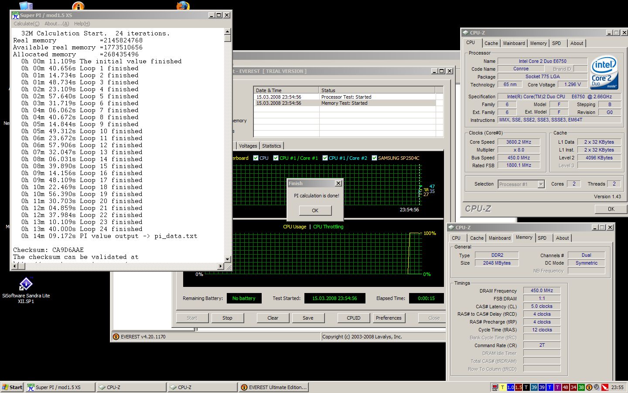Switch to the Statistics tab in EVEREST
The height and width of the screenshot is (393, 628).
272,146
